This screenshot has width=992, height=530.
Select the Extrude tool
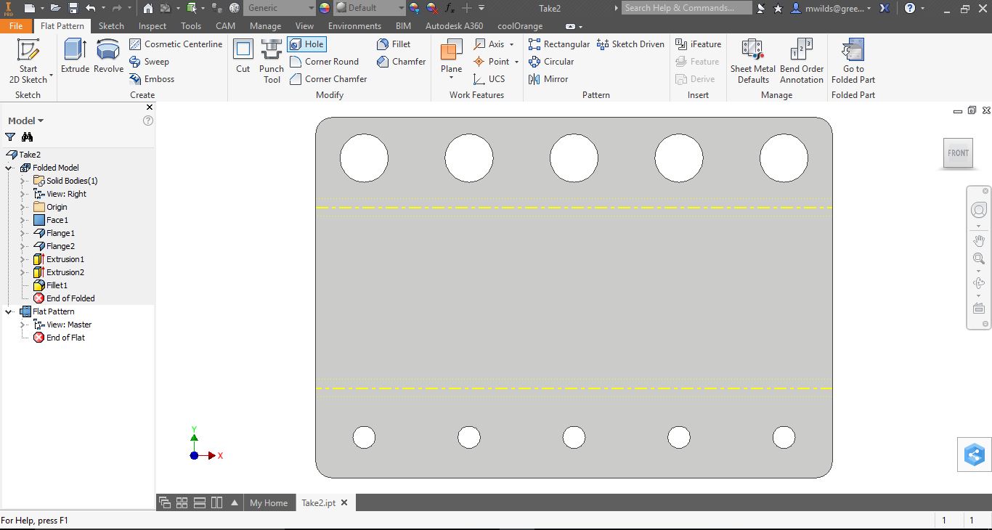(x=75, y=57)
